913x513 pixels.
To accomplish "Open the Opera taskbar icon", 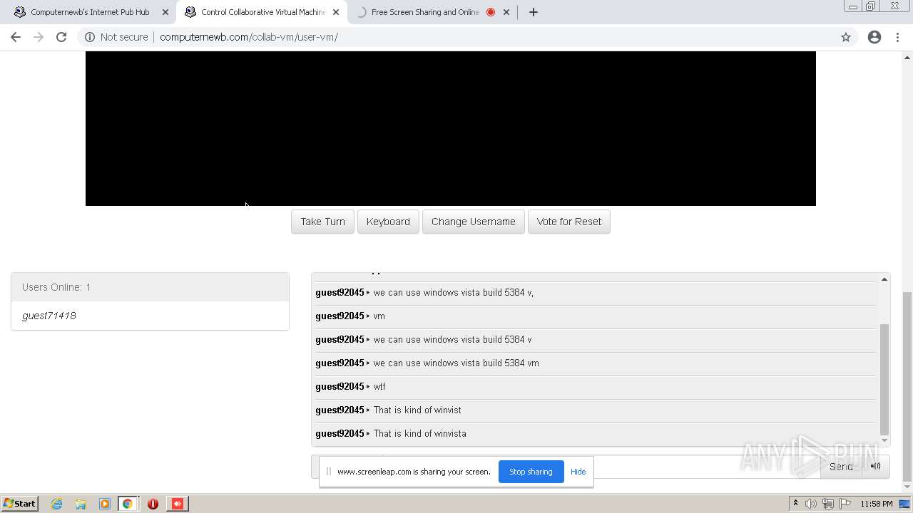I will coord(153,504).
